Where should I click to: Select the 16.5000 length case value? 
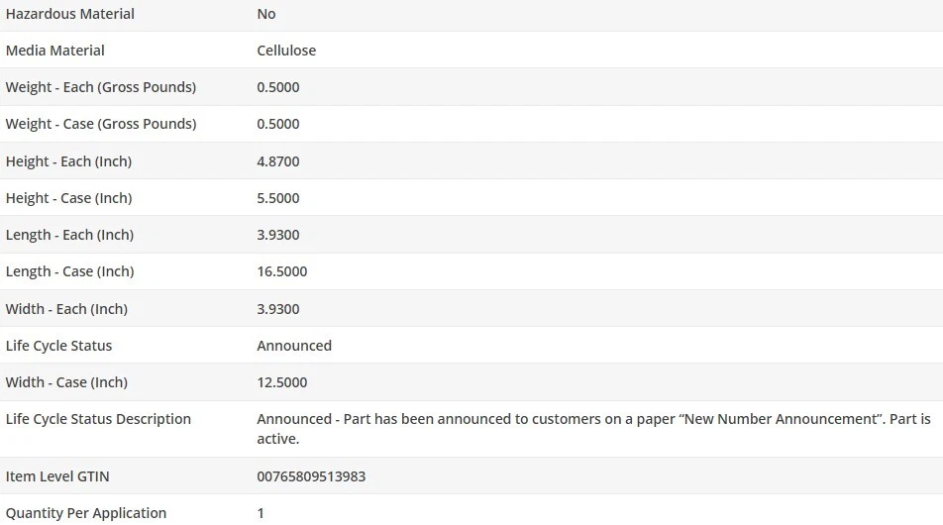tap(282, 271)
